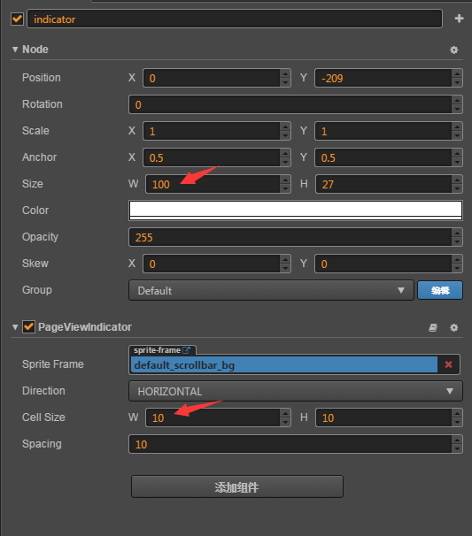Click the Size H stepper arrows
472x536 pixels.
tap(457, 184)
